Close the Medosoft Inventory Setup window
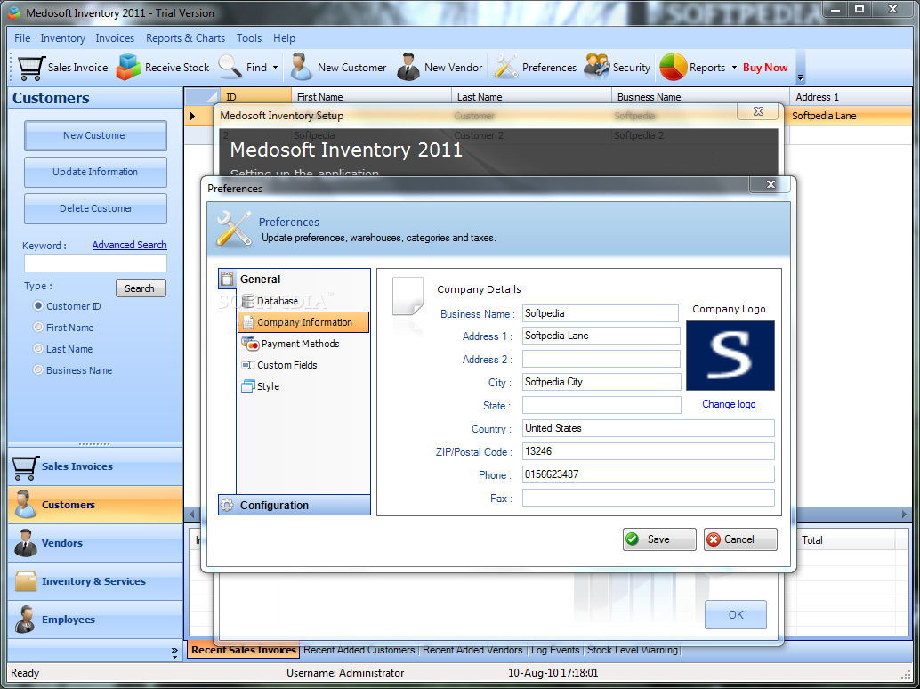This screenshot has height=689, width=920. [758, 111]
